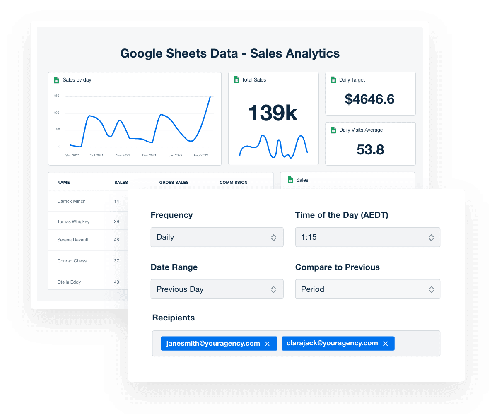Image resolution: width=497 pixels, height=414 pixels.
Task: Sort the table by the NAME column header
Action: point(63,182)
